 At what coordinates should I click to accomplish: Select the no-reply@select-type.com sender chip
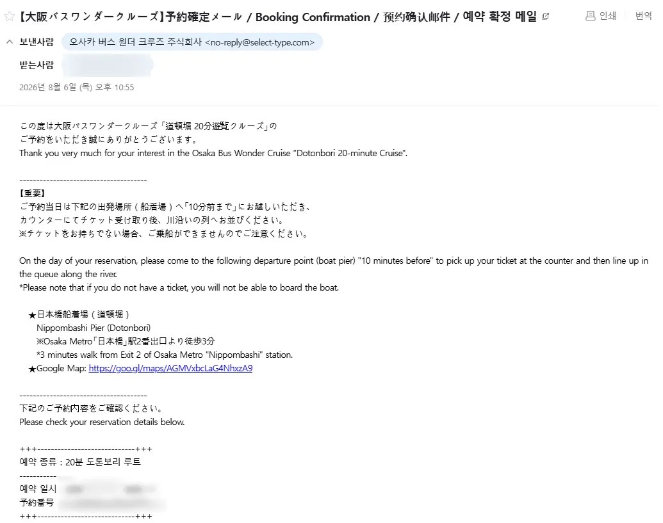[192, 42]
